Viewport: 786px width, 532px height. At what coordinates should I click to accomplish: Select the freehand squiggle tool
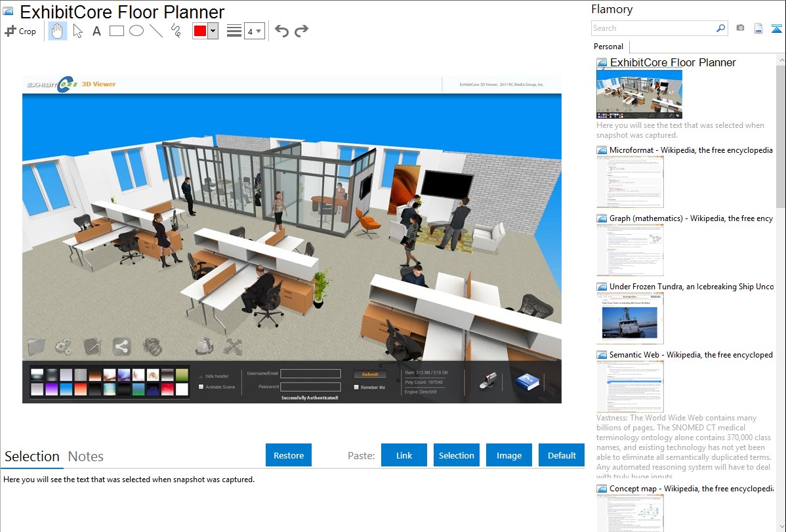tap(176, 31)
